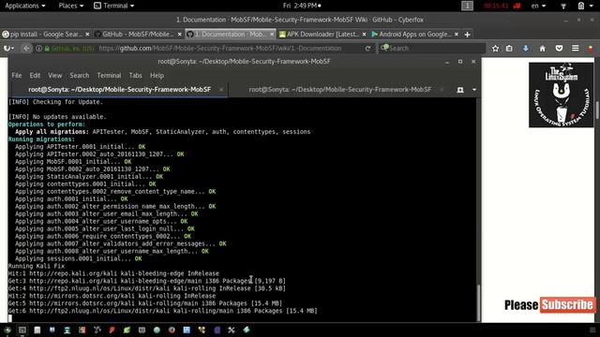Open the Help menu in the terminal
600x337 pixels.
(157, 75)
